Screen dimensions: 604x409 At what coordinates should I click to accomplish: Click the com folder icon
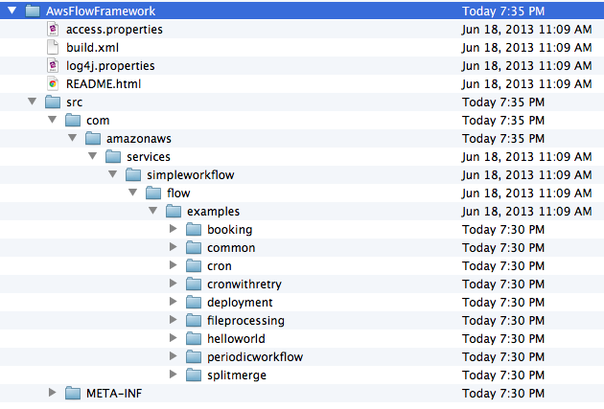(x=73, y=120)
